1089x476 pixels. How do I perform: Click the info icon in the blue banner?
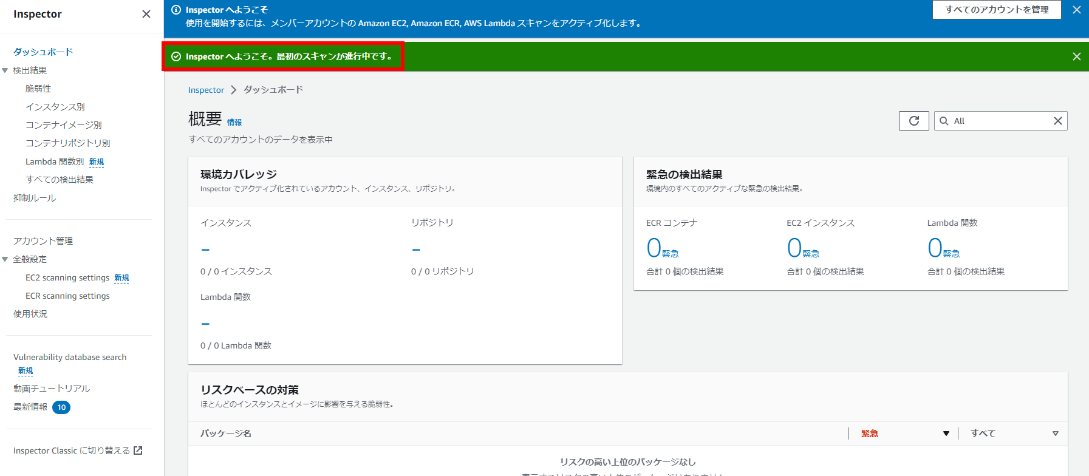(176, 10)
